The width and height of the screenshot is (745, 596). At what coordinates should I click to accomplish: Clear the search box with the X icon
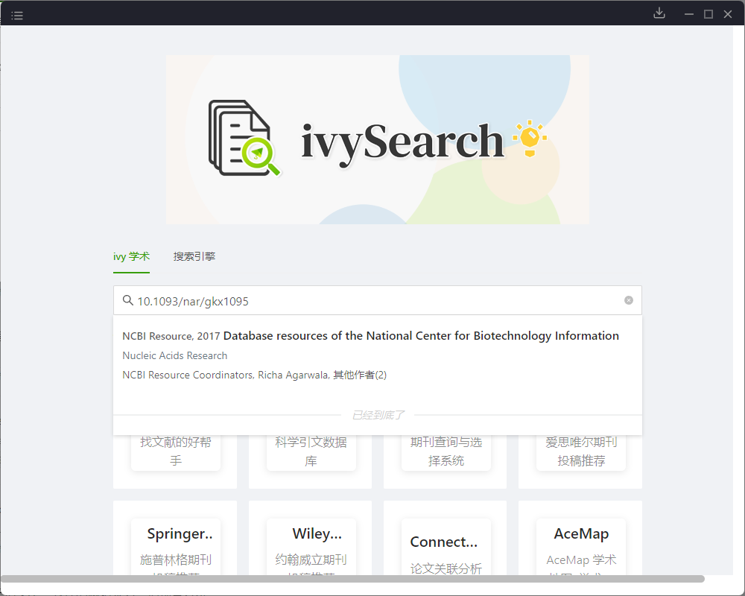(629, 300)
